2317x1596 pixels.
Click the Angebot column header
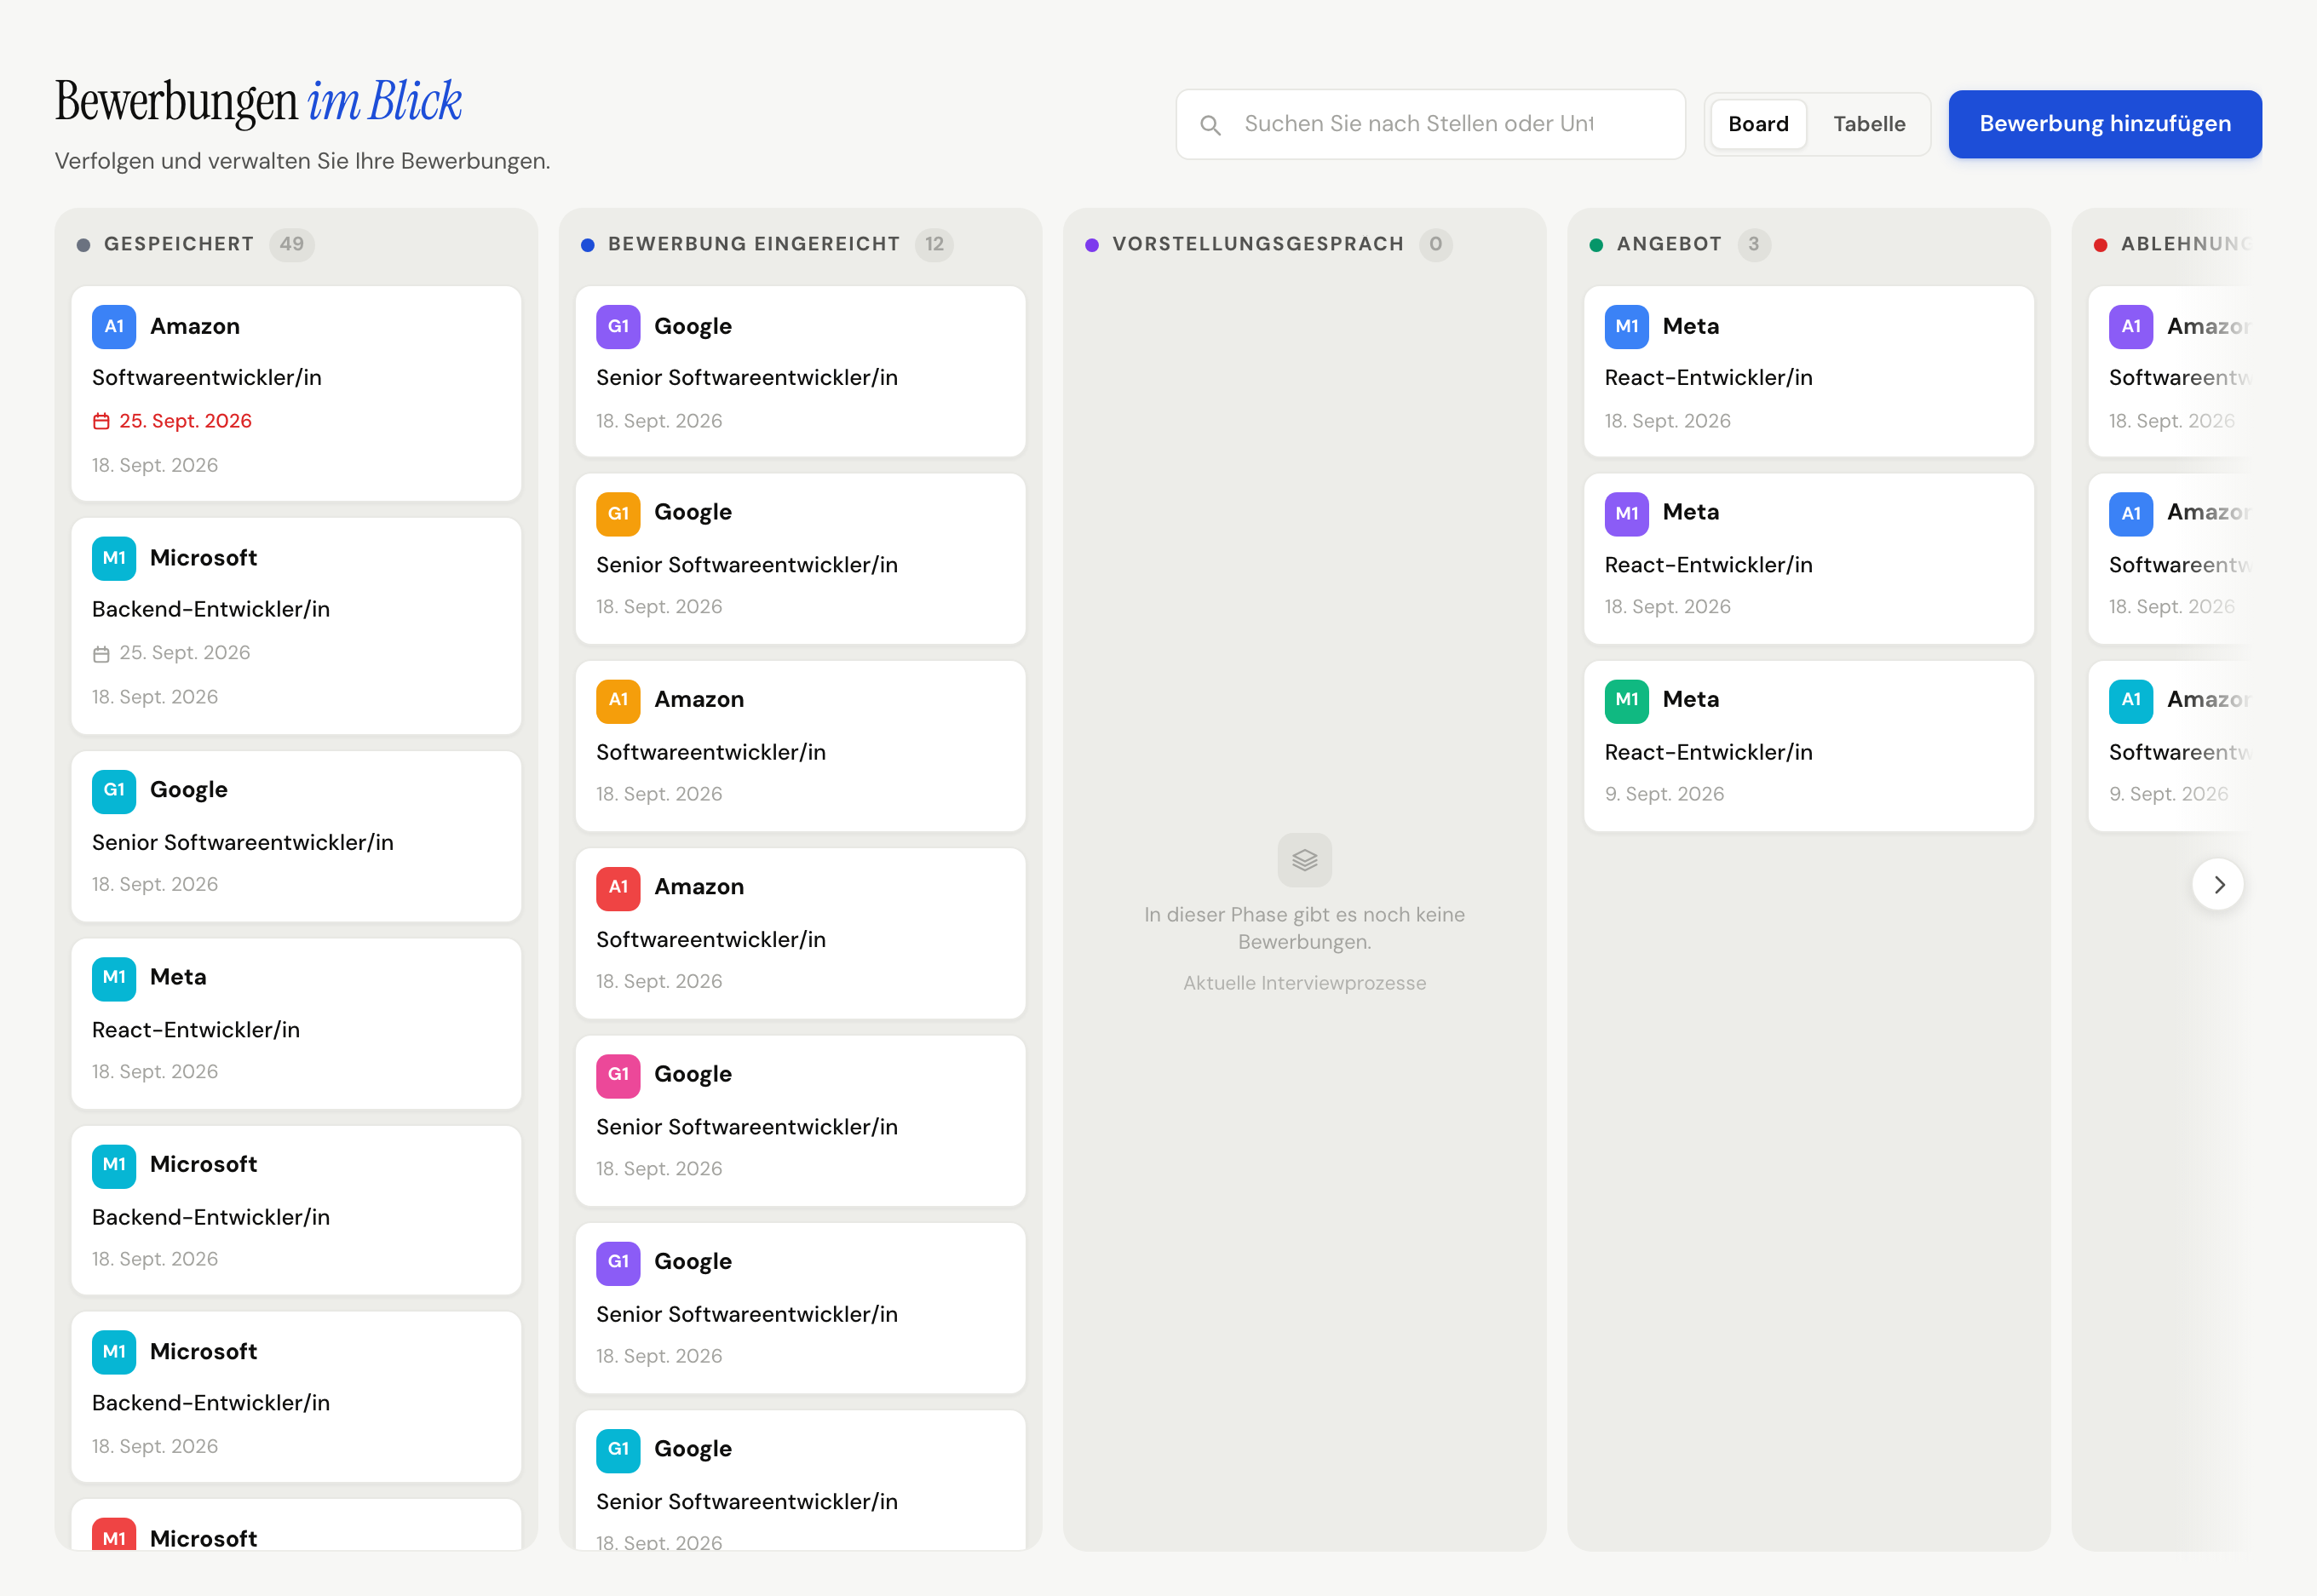tap(1669, 244)
